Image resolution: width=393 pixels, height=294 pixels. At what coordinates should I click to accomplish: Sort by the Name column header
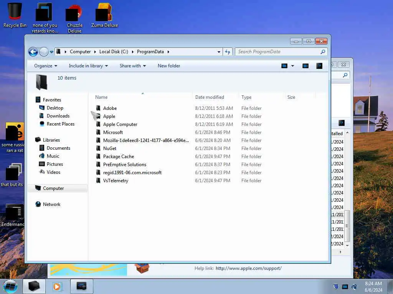[142, 97]
